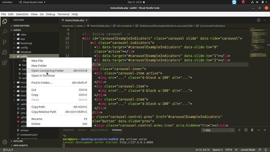Image resolution: width=270 pixels, height=152 pixels.
Task: Select Open Containing Folder
Action: click(x=59, y=71)
